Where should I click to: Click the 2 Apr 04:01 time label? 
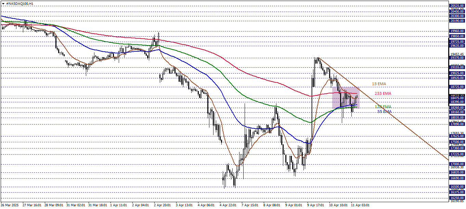click(141, 205)
